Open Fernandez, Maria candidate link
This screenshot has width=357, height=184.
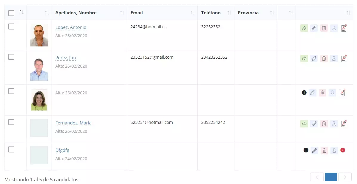73,123
